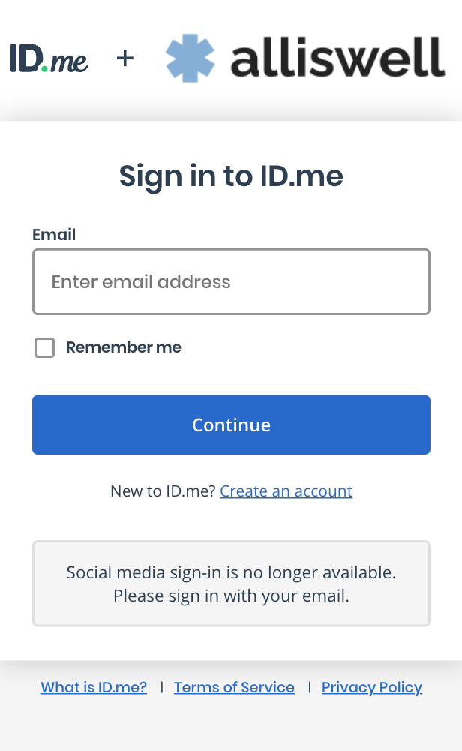
Task: Click the 'Remember me' label text
Action: (124, 347)
